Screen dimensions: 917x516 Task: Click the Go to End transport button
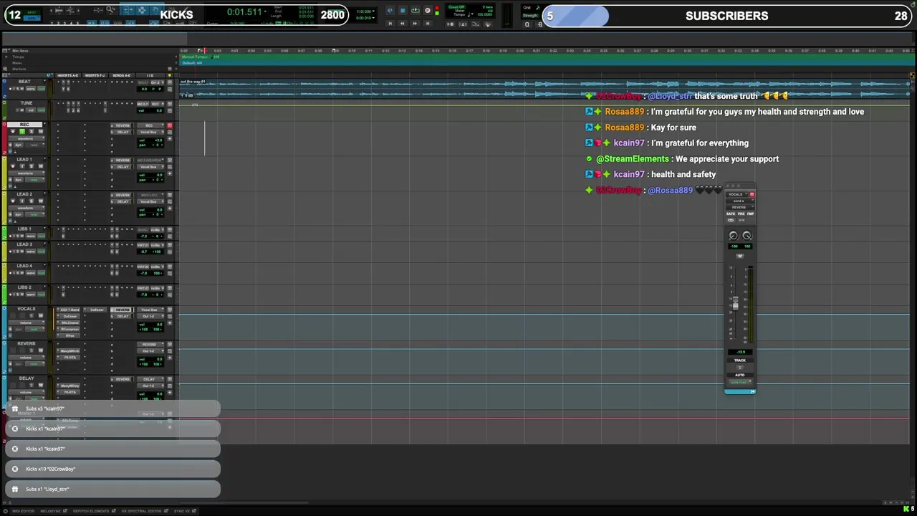pyautogui.click(x=428, y=24)
